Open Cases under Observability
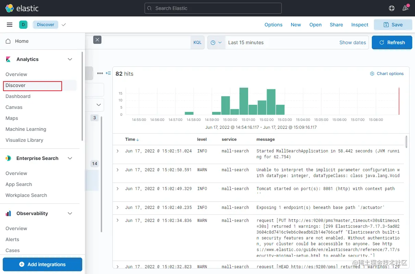Viewport: 415px width, 274px height. click(13, 250)
